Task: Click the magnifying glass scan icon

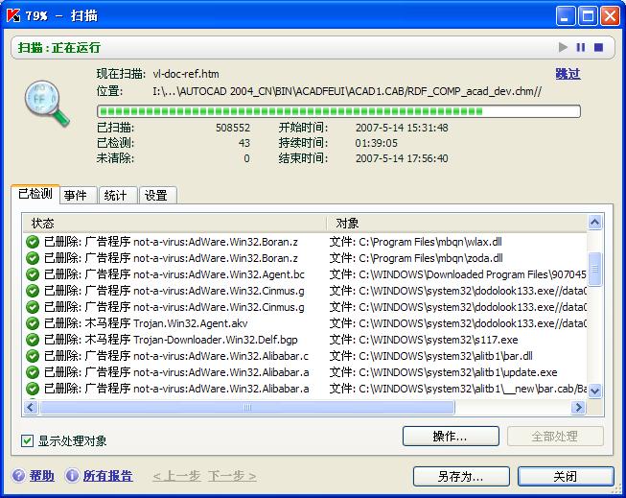Action: 47,104
